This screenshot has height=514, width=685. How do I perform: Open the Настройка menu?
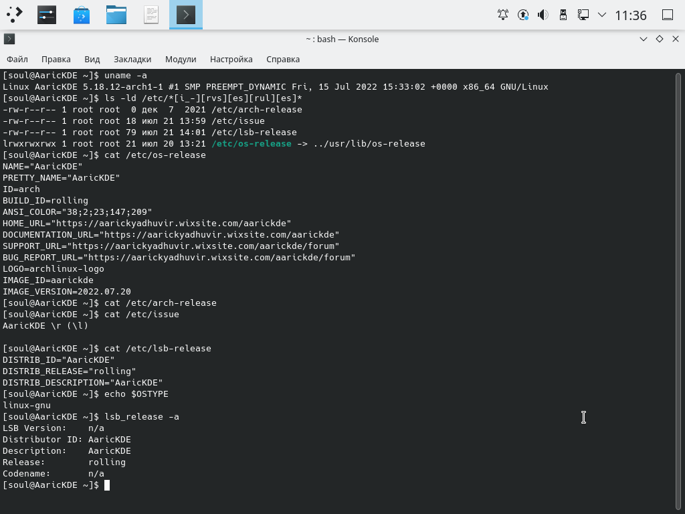click(x=231, y=59)
